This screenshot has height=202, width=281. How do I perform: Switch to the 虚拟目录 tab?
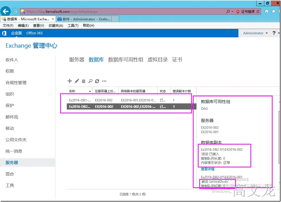tap(158, 60)
